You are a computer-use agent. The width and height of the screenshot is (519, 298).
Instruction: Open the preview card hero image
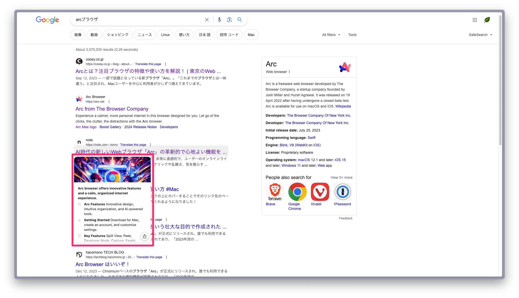click(x=112, y=170)
